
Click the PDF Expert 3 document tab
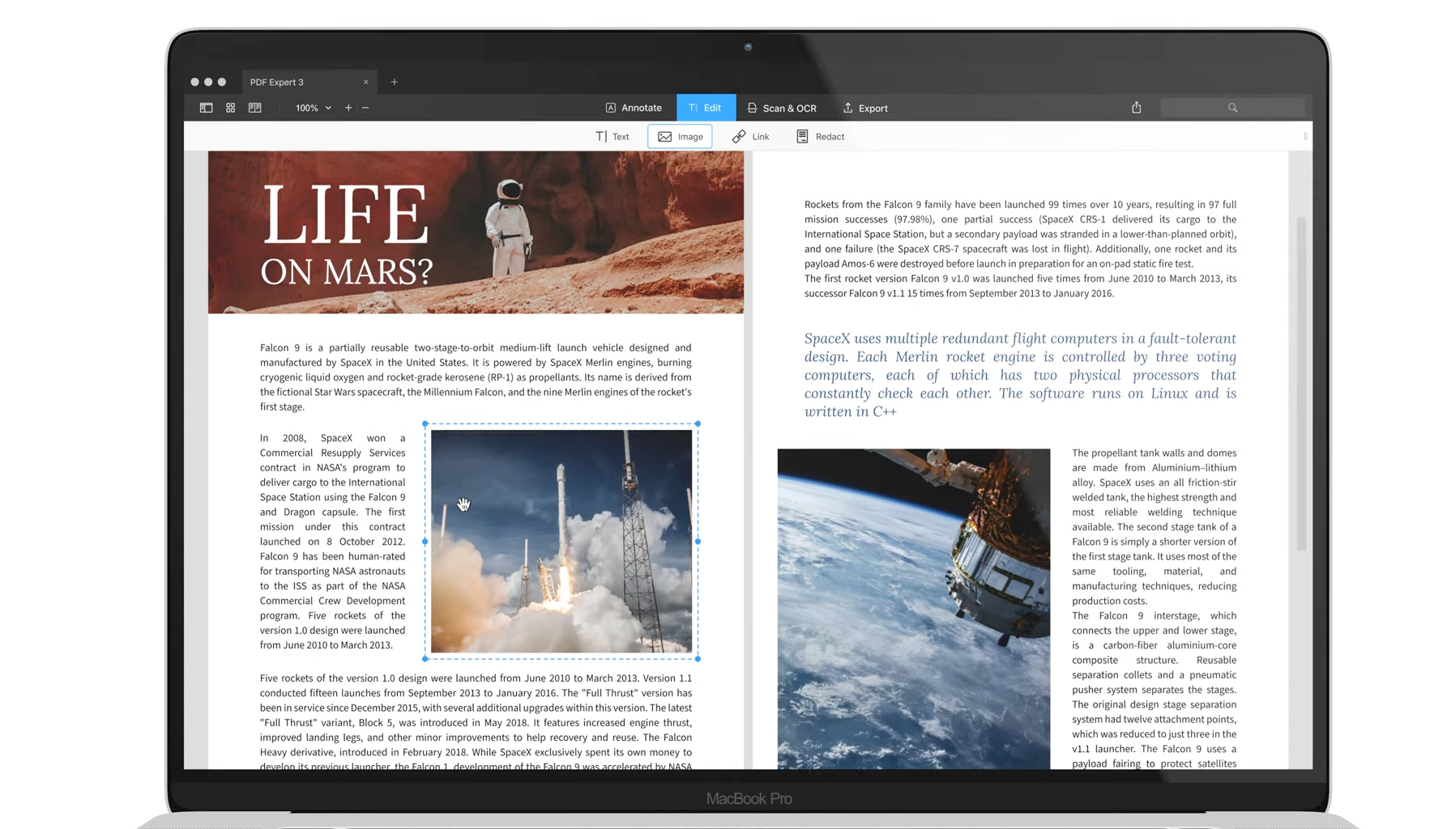pyautogui.click(x=308, y=82)
